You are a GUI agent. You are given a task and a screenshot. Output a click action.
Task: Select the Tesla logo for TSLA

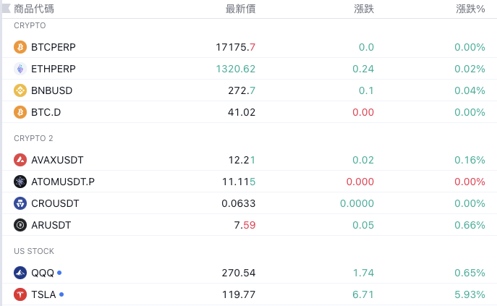coord(20,294)
